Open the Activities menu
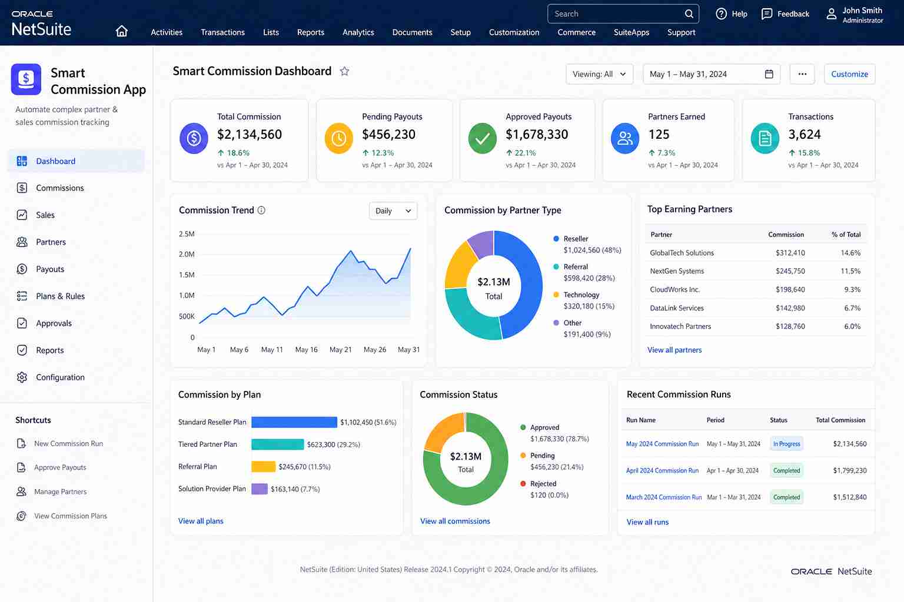The width and height of the screenshot is (904, 602). point(167,32)
